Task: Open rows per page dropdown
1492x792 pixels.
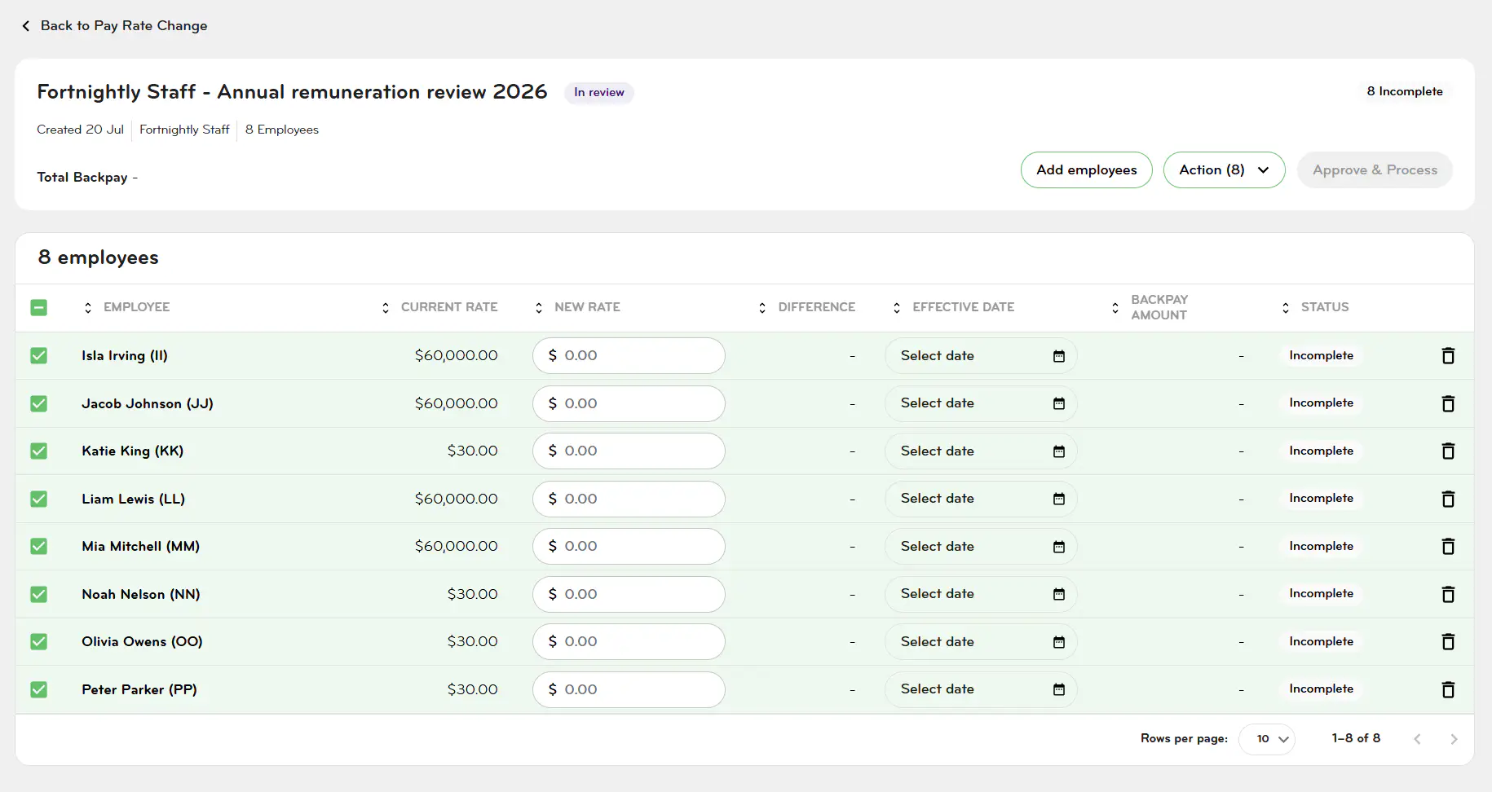Action: coord(1266,739)
